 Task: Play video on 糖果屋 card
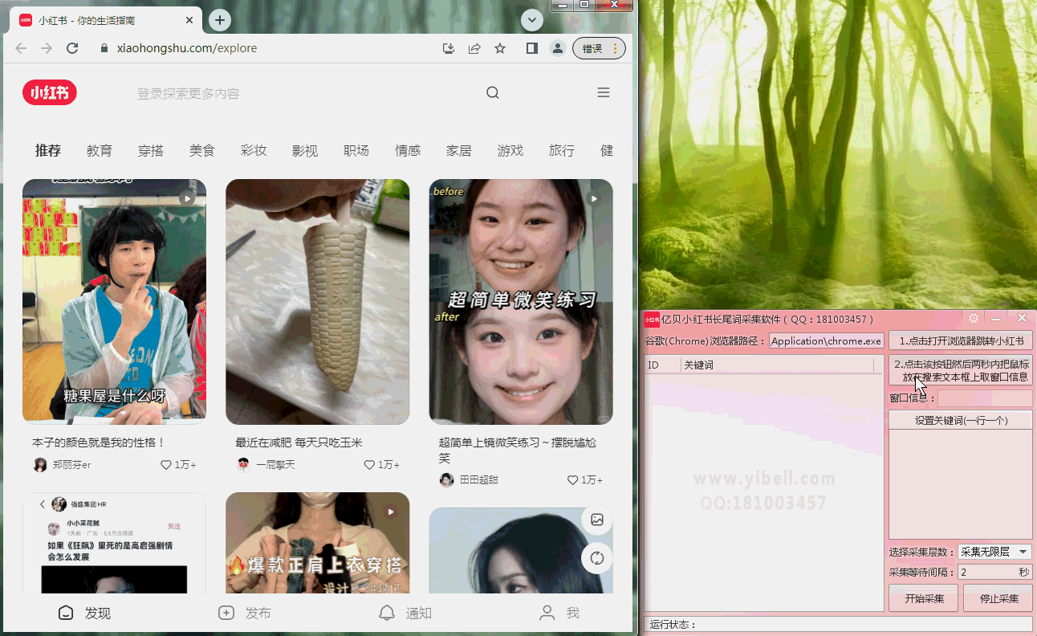pyautogui.click(x=187, y=198)
